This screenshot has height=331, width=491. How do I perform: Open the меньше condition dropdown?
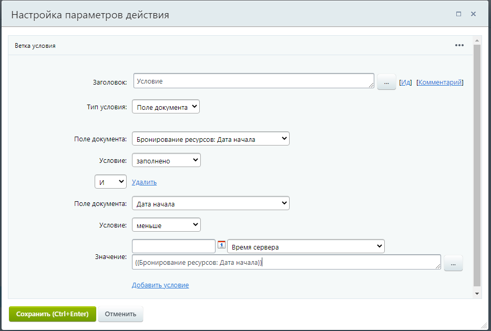coord(166,225)
